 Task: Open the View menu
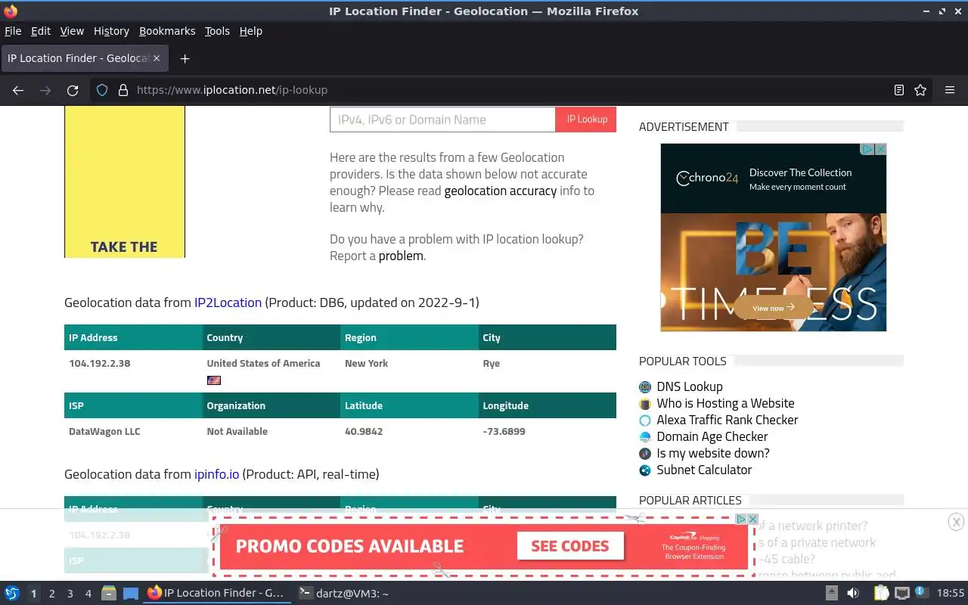pos(72,31)
